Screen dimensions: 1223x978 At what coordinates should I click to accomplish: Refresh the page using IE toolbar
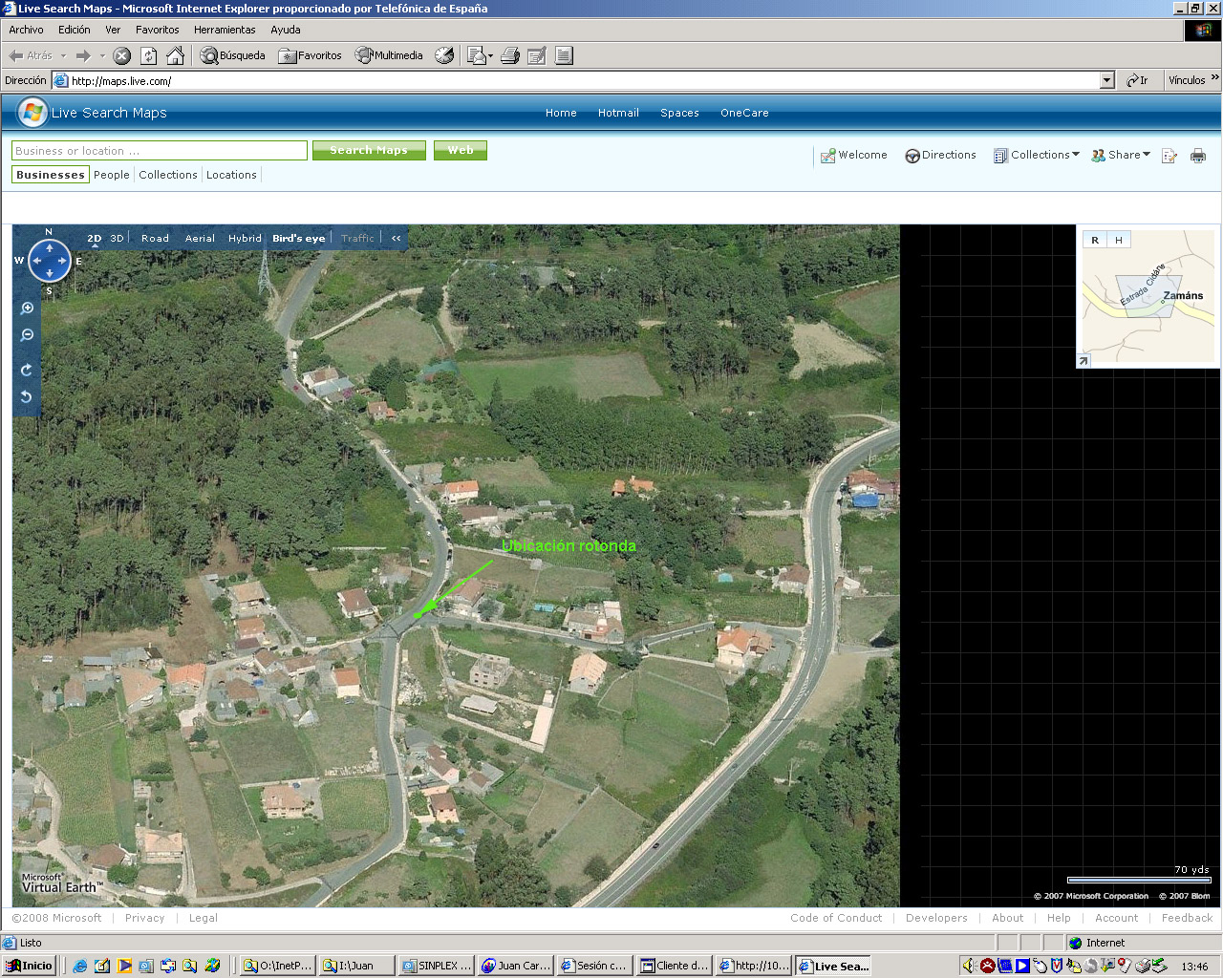point(149,55)
